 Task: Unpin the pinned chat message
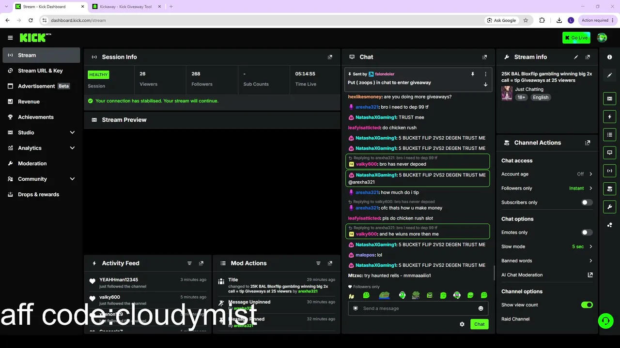point(473,74)
